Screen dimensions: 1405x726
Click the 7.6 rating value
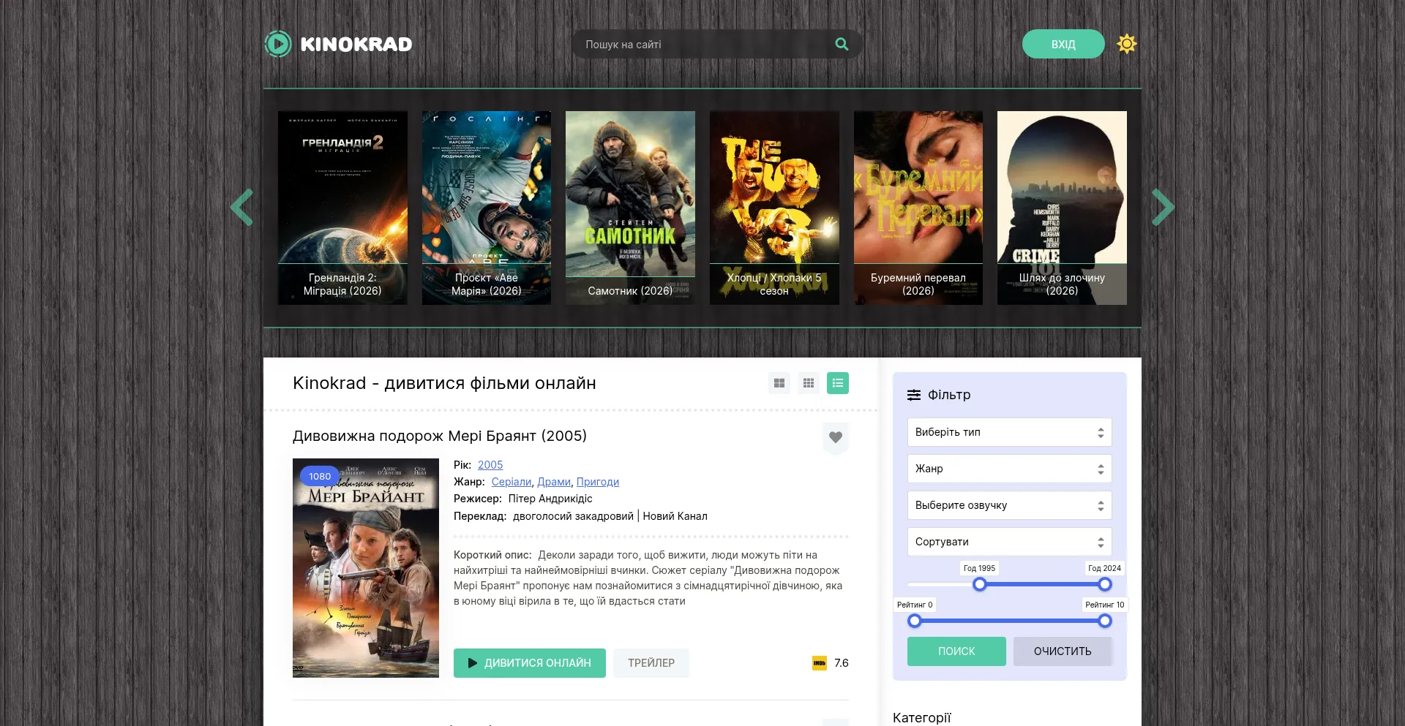(842, 663)
